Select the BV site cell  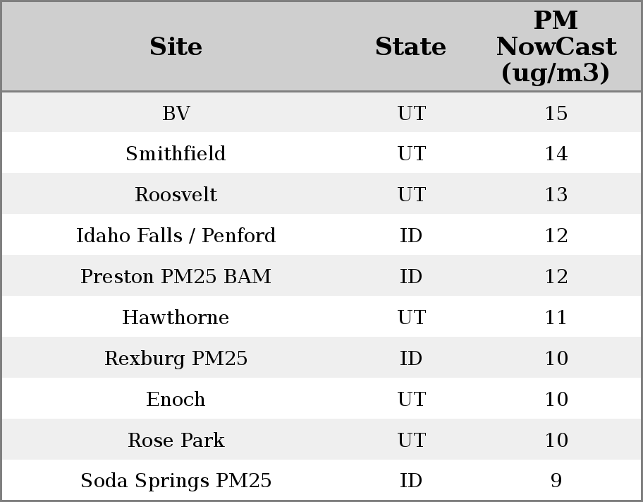(x=176, y=113)
